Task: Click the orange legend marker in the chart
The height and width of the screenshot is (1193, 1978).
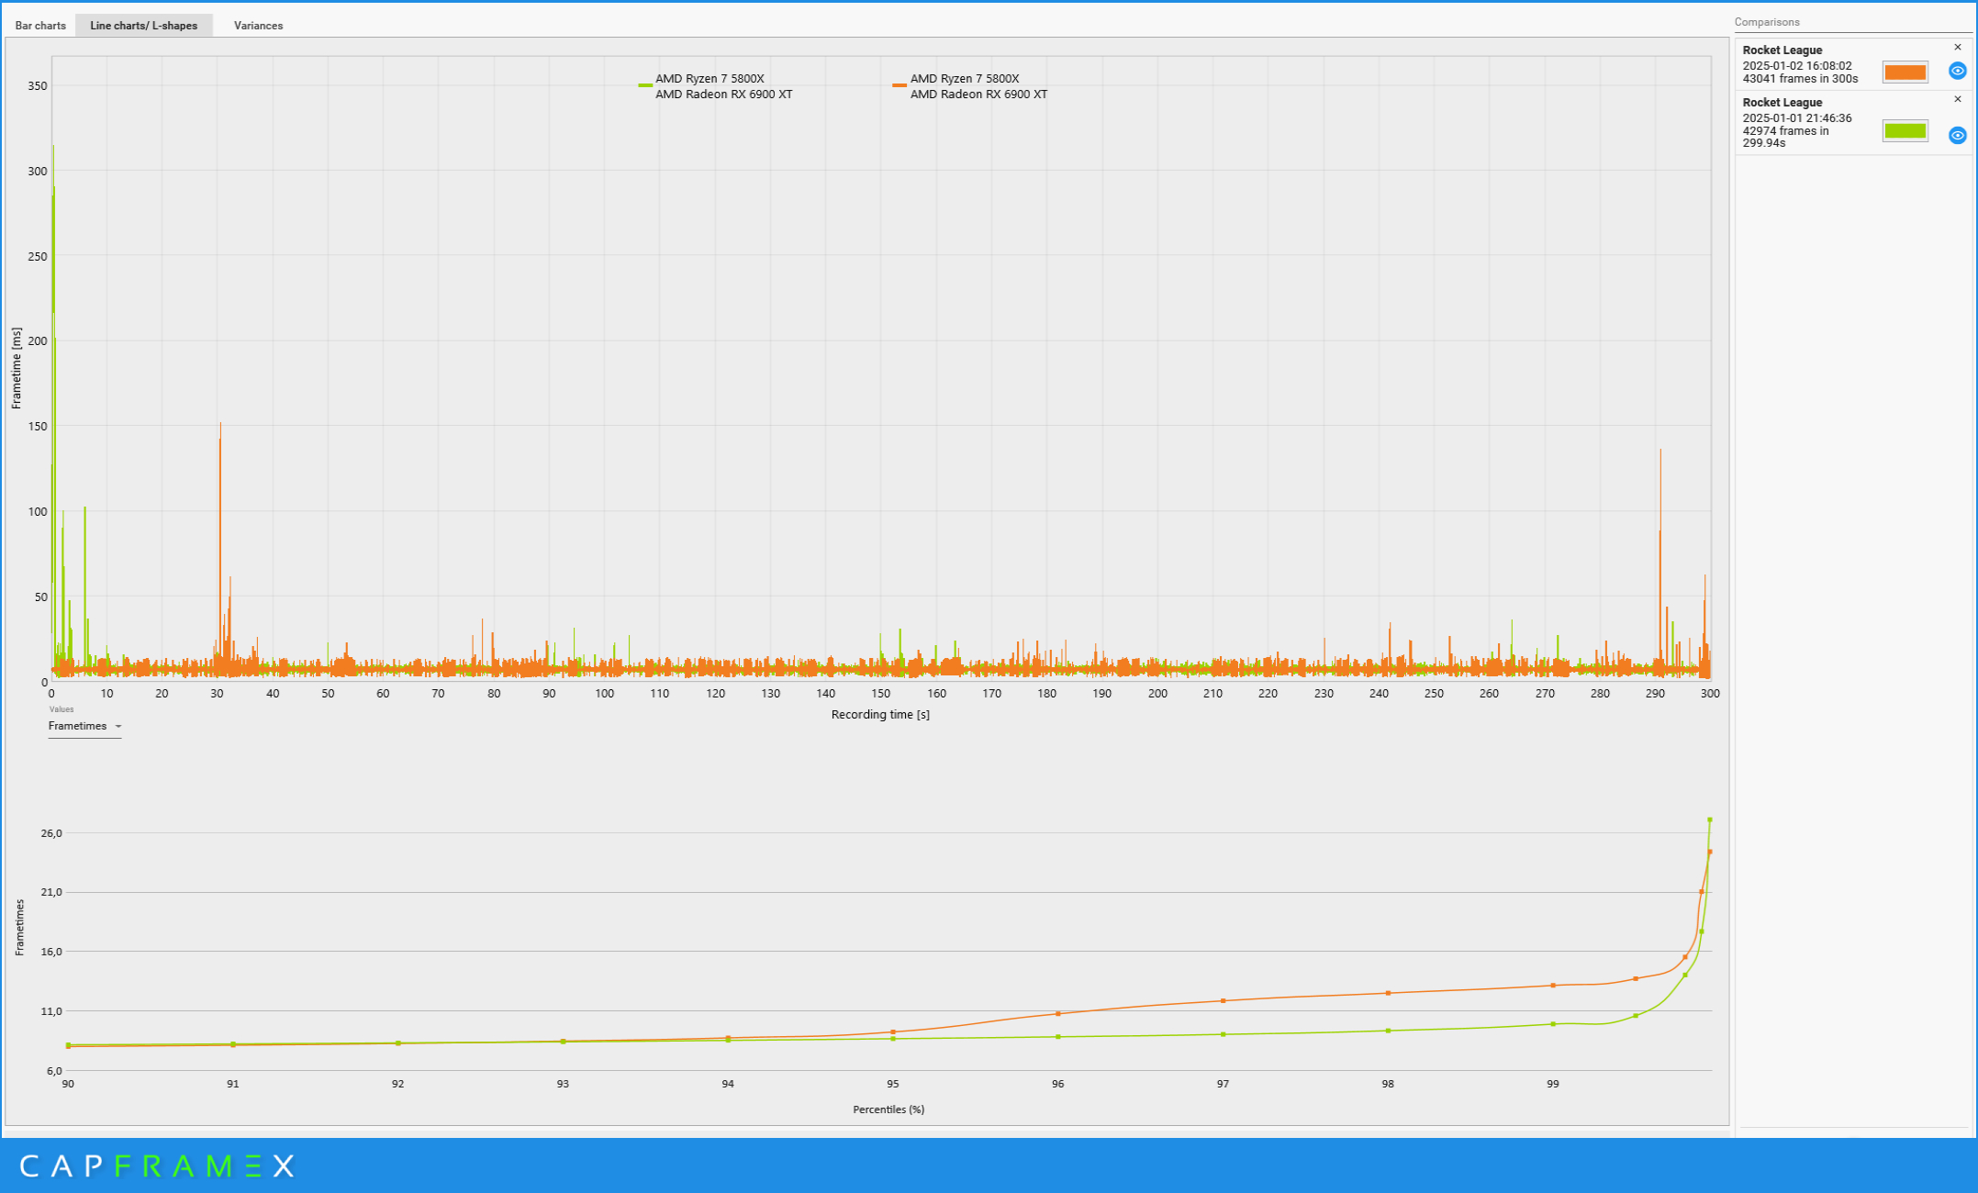Action: tap(900, 85)
